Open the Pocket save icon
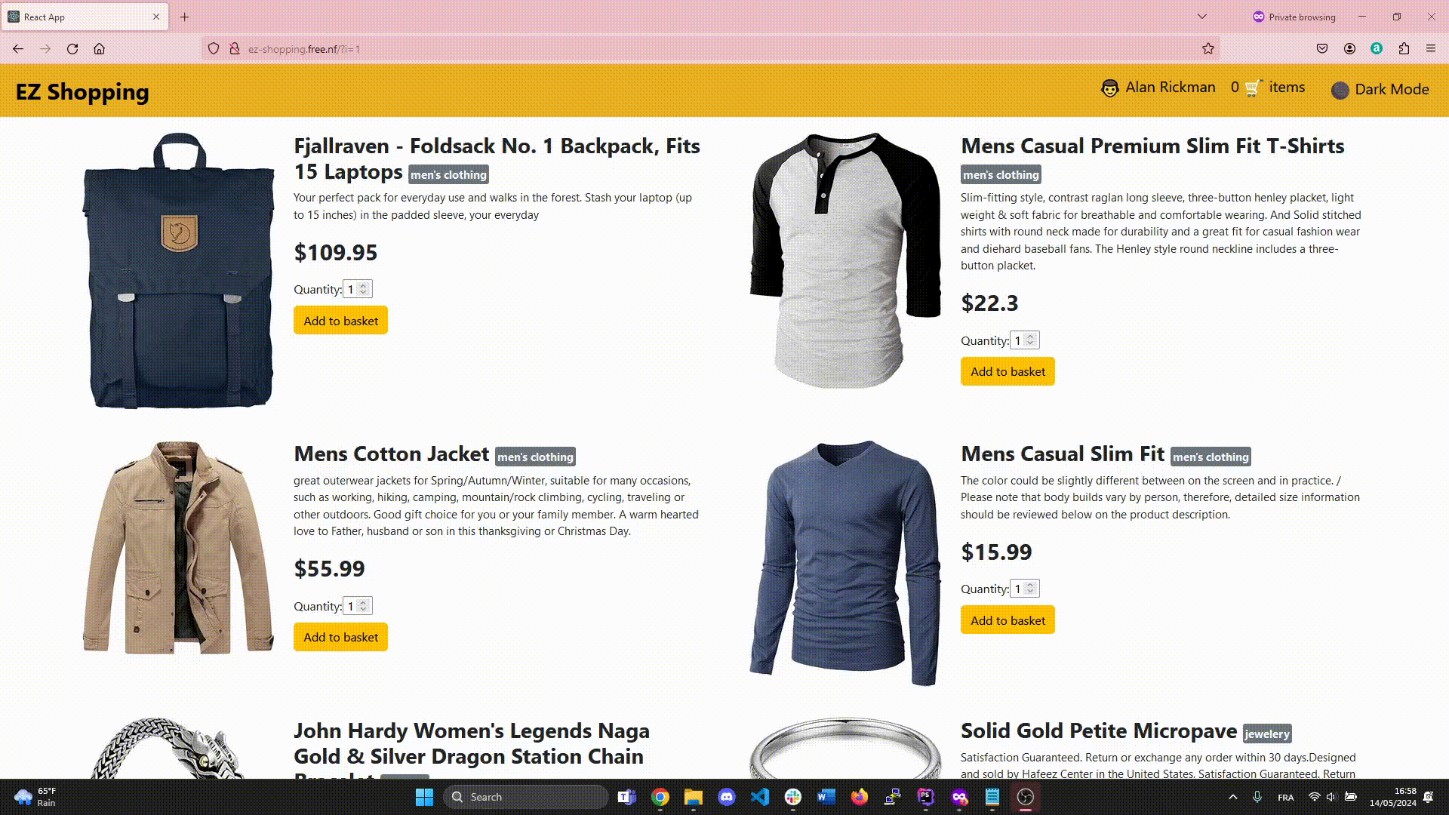Viewport: 1449px width, 815px height. click(1322, 49)
